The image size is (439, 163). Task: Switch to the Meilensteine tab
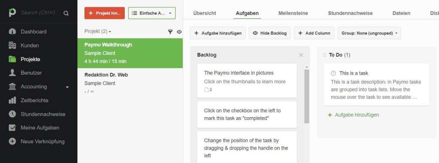(x=293, y=13)
